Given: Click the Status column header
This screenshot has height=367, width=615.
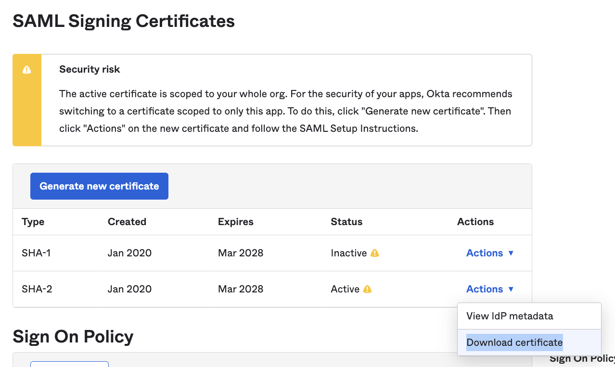Looking at the screenshot, I should tap(346, 222).
